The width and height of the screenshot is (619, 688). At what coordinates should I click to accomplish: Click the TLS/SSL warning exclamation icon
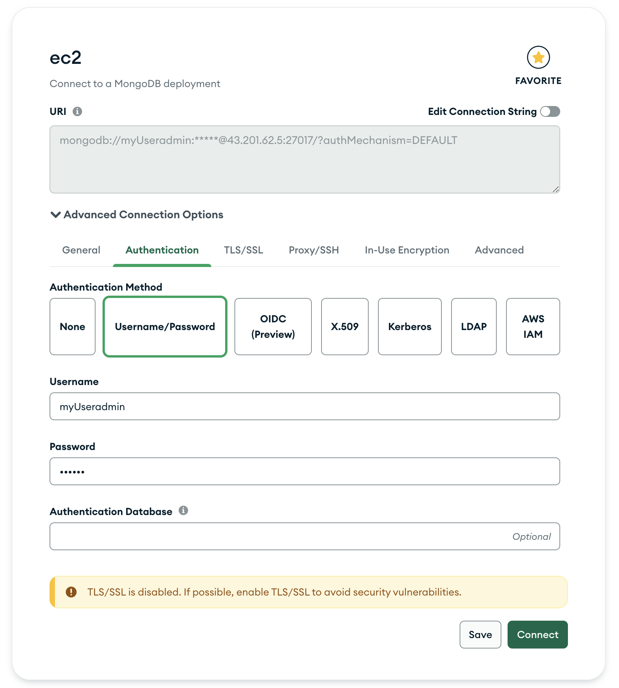(71, 592)
